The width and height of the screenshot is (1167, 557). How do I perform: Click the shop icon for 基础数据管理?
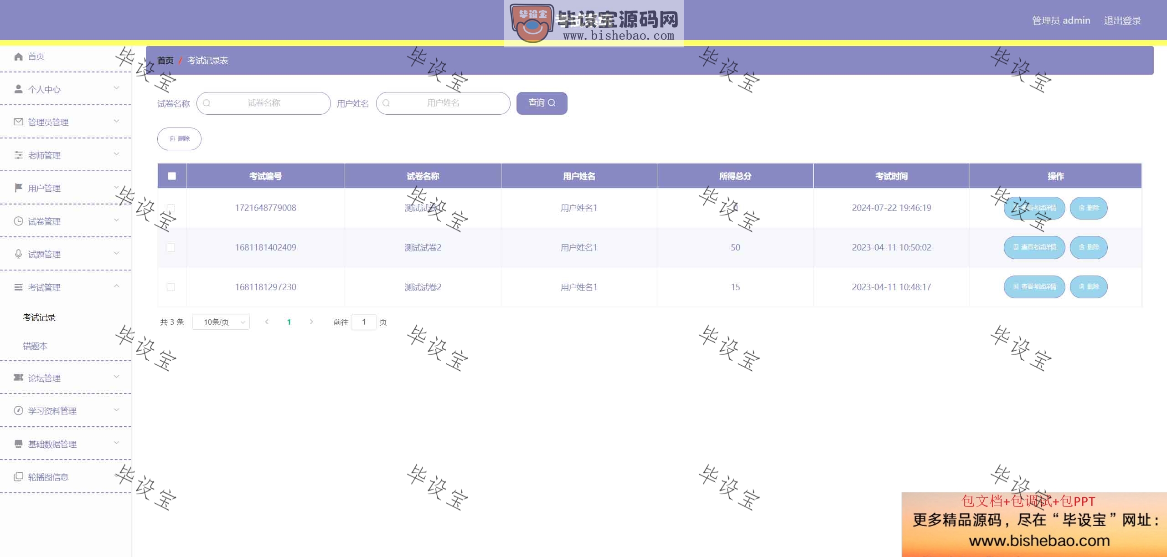18,444
